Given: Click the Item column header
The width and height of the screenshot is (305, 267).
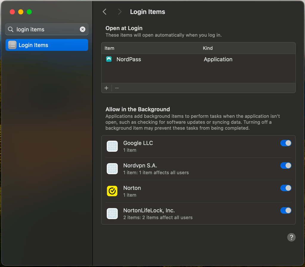Looking at the screenshot, I should pyautogui.click(x=109, y=48).
